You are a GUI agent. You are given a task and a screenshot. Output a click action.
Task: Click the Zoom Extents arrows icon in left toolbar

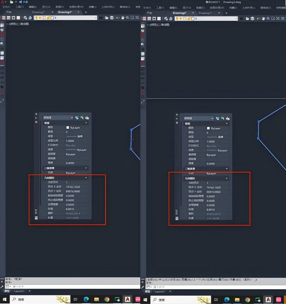coord(137,18)
